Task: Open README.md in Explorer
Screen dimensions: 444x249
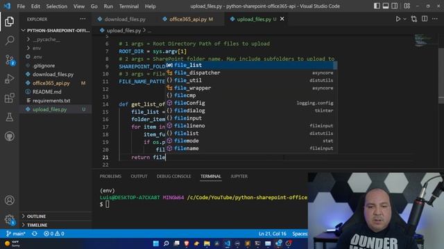Action: tap(55, 92)
